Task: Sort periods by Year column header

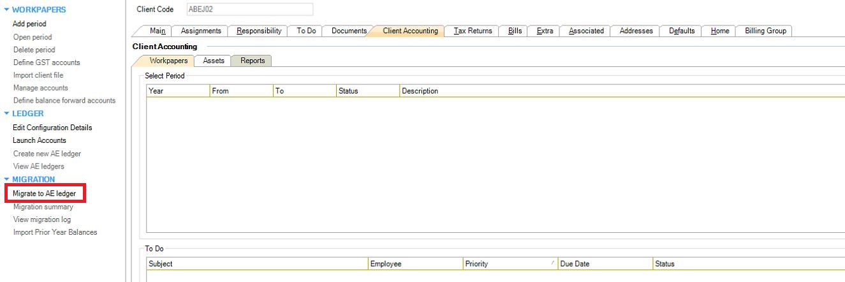Action: tap(177, 91)
